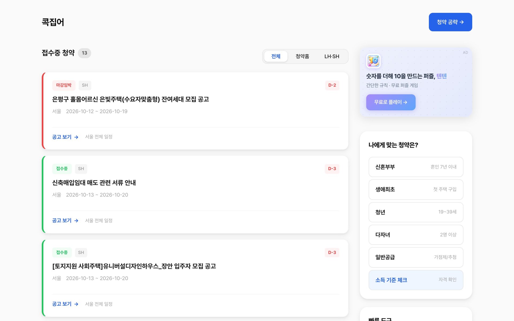Viewport: 514px width, 321px height.
Task: Click the 13 count badge beside 접수중 청약
Action: point(84,53)
